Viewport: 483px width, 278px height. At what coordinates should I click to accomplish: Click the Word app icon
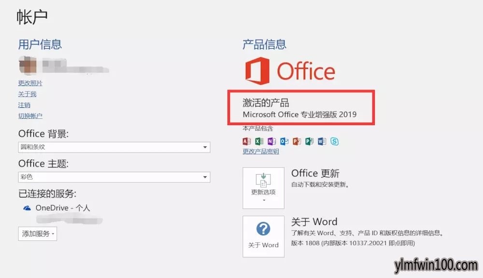[322, 141]
